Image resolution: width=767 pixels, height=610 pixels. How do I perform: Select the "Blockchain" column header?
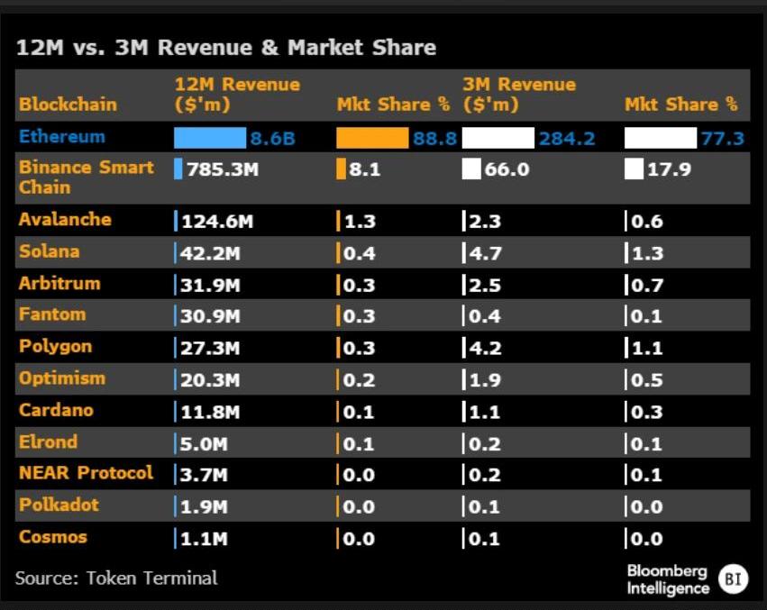tap(68, 105)
